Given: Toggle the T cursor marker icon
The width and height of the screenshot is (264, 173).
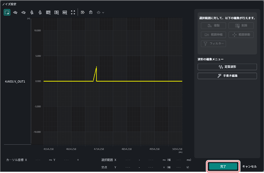Looking at the screenshot, I should click(91, 12).
